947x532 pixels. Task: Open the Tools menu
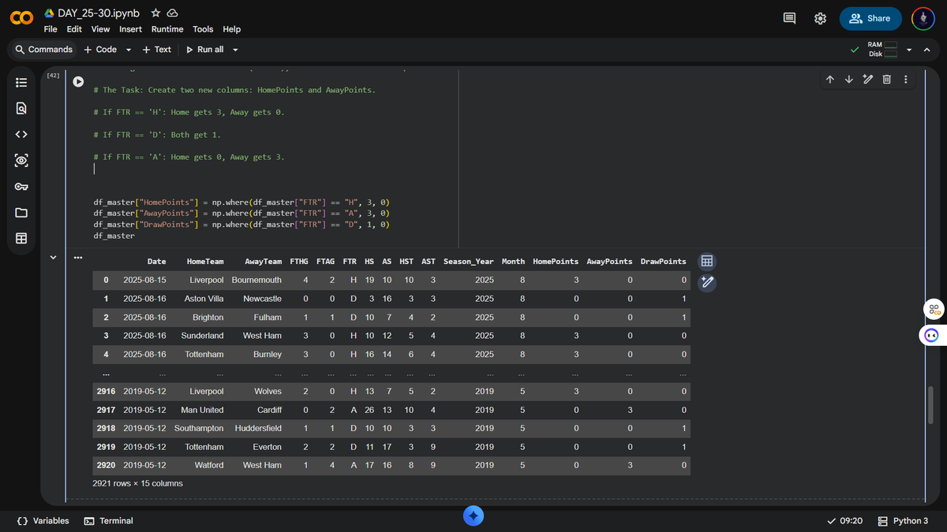coord(203,29)
